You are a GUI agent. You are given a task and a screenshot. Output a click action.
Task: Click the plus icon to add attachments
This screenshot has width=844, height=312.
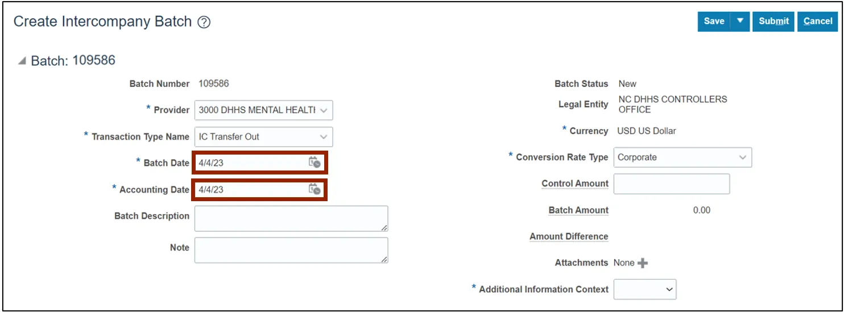click(643, 263)
